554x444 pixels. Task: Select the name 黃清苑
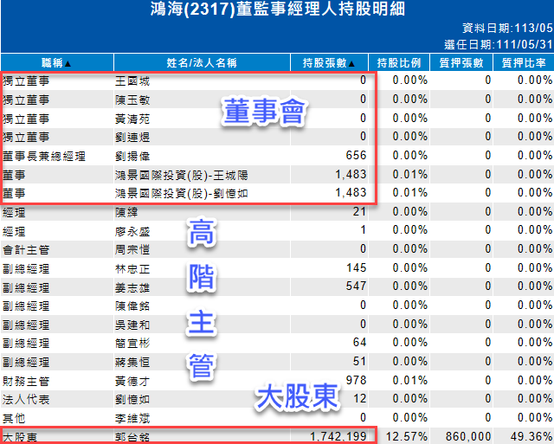tap(132, 119)
